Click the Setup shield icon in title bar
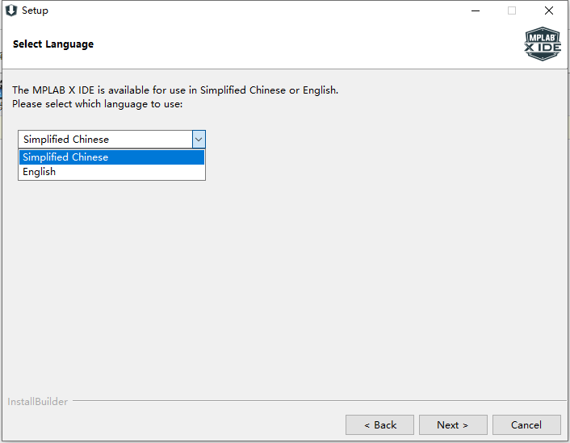Screen dimensions: 570x443 [11, 10]
